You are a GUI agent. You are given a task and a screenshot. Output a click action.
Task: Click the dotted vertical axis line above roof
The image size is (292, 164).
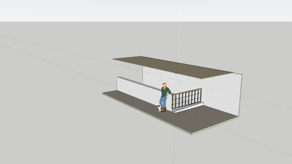pos(177,32)
